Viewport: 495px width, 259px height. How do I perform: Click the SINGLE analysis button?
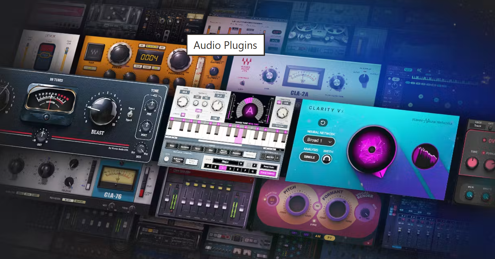(x=309, y=157)
